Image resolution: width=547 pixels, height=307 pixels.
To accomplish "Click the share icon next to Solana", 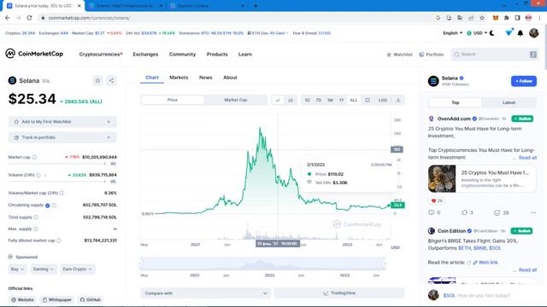I will [x=112, y=81].
